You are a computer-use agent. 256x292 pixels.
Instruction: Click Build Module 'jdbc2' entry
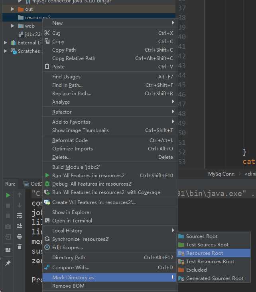coord(110,167)
